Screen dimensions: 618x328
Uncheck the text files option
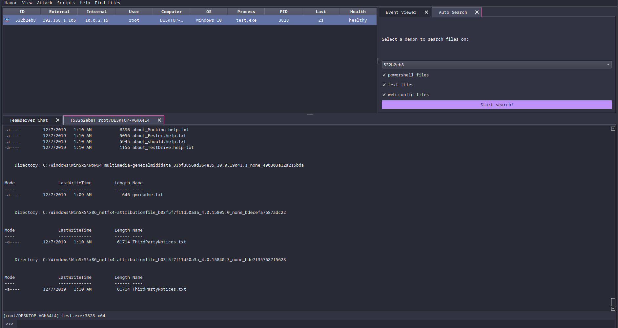point(384,85)
